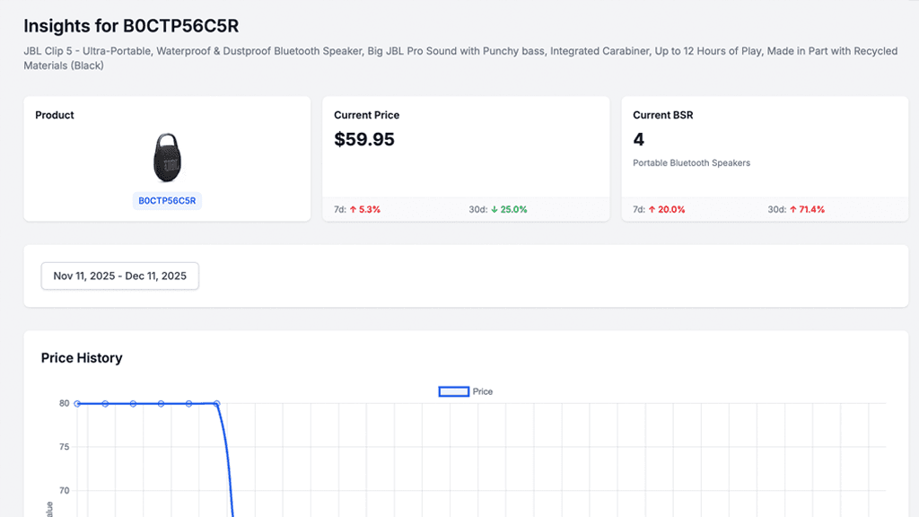Click the 80 label on the chart's y-axis
This screenshot has width=919, height=517.
(x=65, y=404)
